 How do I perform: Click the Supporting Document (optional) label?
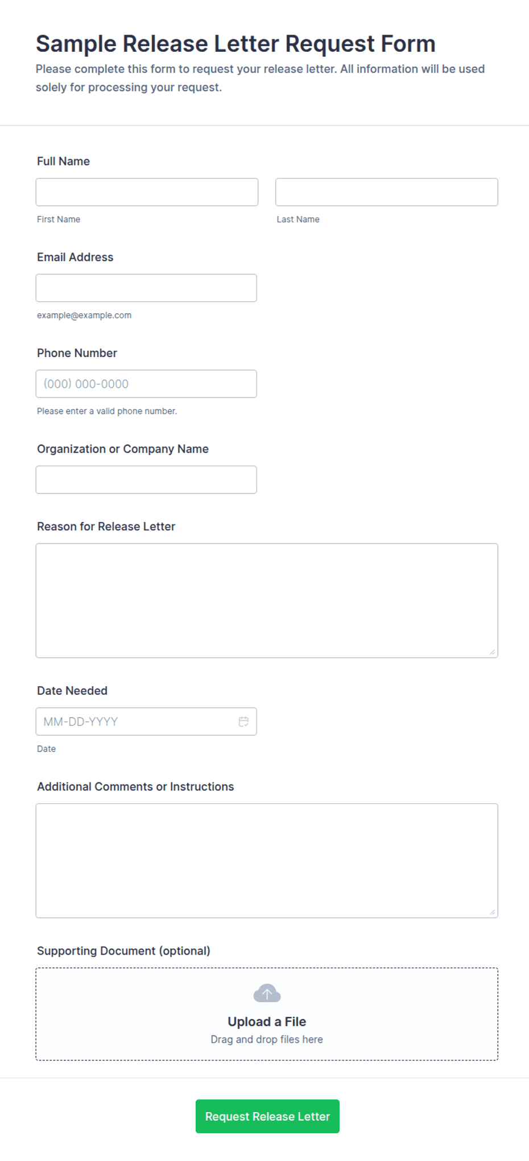pyautogui.click(x=123, y=951)
